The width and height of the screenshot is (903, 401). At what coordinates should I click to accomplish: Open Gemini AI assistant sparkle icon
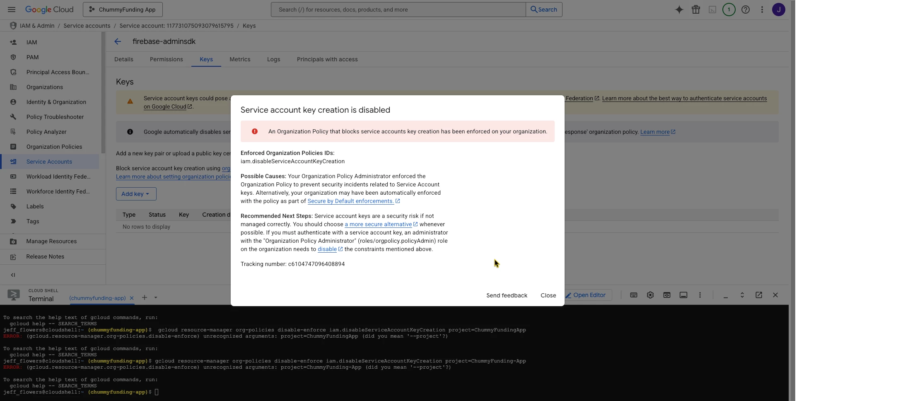pyautogui.click(x=679, y=10)
